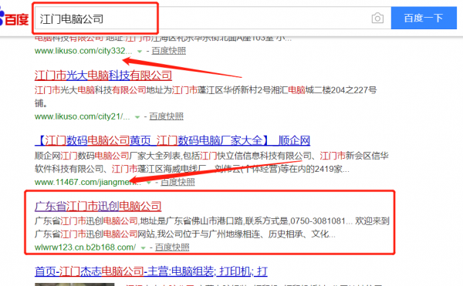
Task: Click the camera image search icon
Action: click(377, 19)
